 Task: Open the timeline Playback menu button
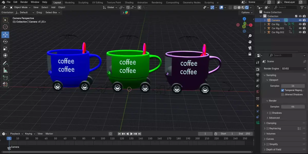pyautogui.click(x=16, y=134)
